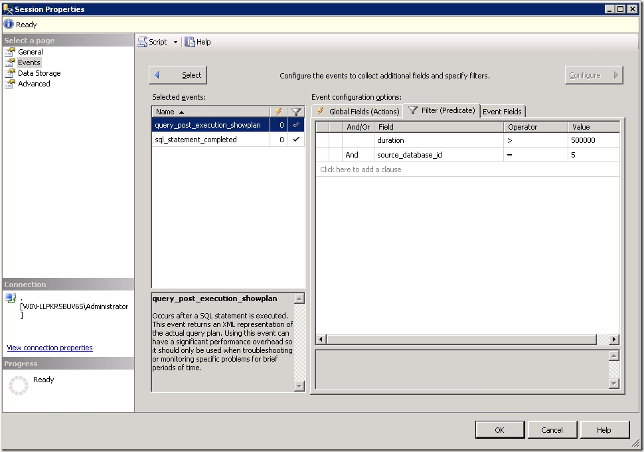
Task: Edit the value 5 cell
Action: pyautogui.click(x=594, y=155)
